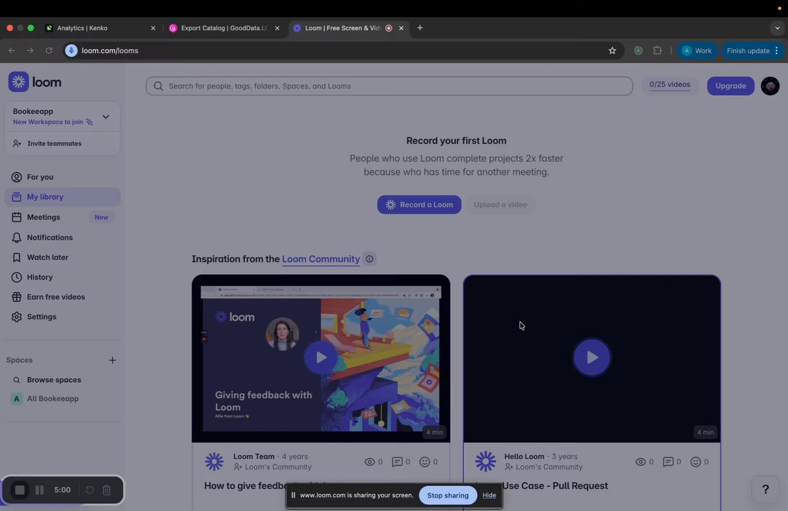Expand the Bookeeapp workspace dropdown chevron
The height and width of the screenshot is (511, 788).
(x=105, y=116)
